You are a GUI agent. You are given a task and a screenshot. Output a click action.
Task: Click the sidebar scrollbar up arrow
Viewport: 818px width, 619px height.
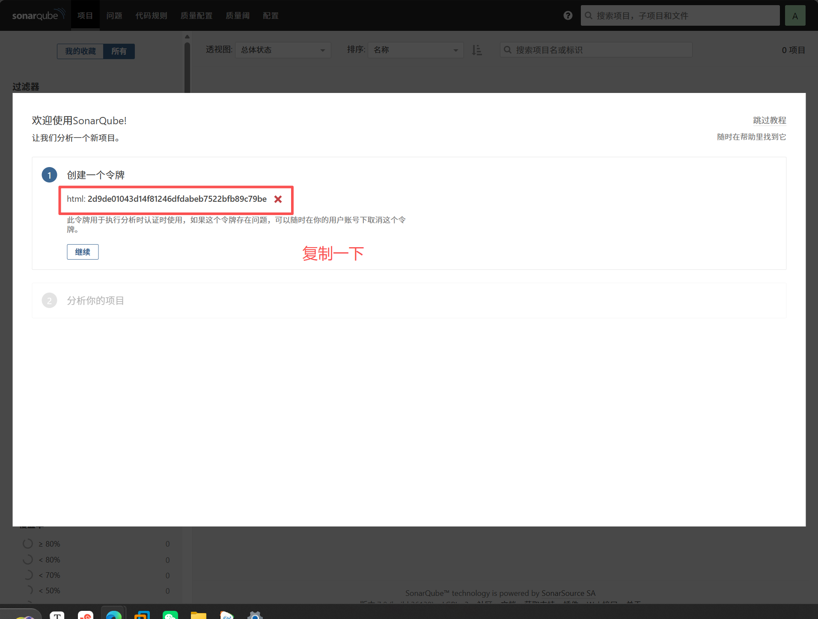(x=187, y=37)
